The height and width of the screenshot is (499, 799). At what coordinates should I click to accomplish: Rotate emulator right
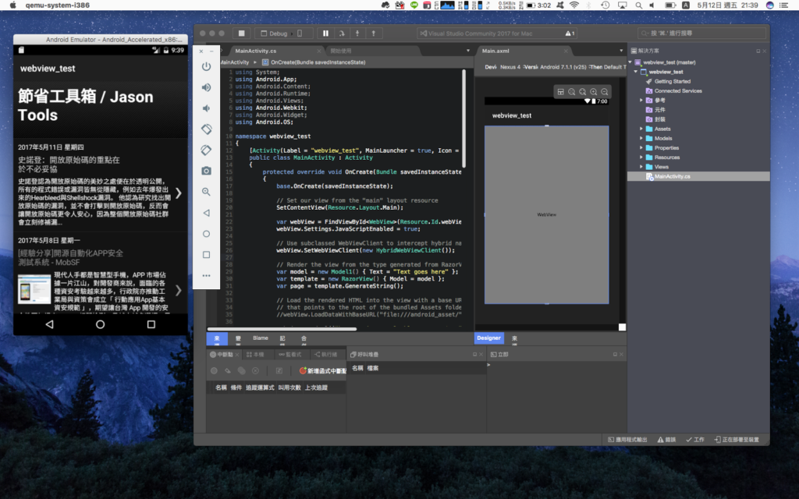click(206, 150)
